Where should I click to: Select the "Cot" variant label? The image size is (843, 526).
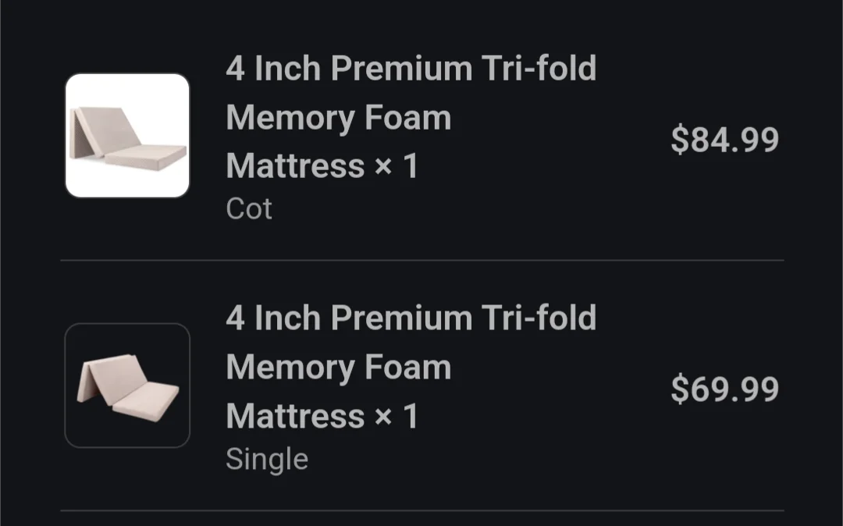(249, 209)
